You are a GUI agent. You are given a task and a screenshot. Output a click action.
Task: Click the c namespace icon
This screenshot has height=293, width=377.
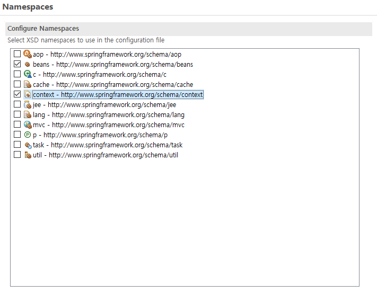click(28, 74)
